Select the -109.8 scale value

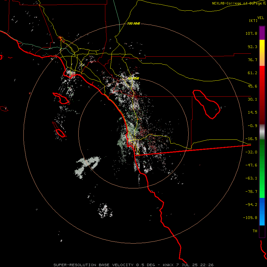(x=250, y=218)
